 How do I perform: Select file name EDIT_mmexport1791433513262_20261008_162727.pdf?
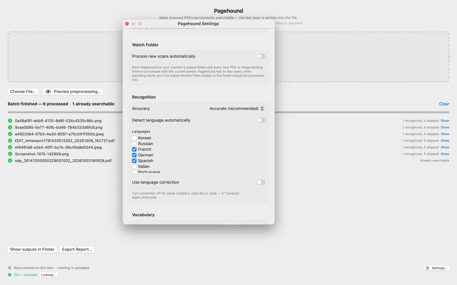point(65,141)
